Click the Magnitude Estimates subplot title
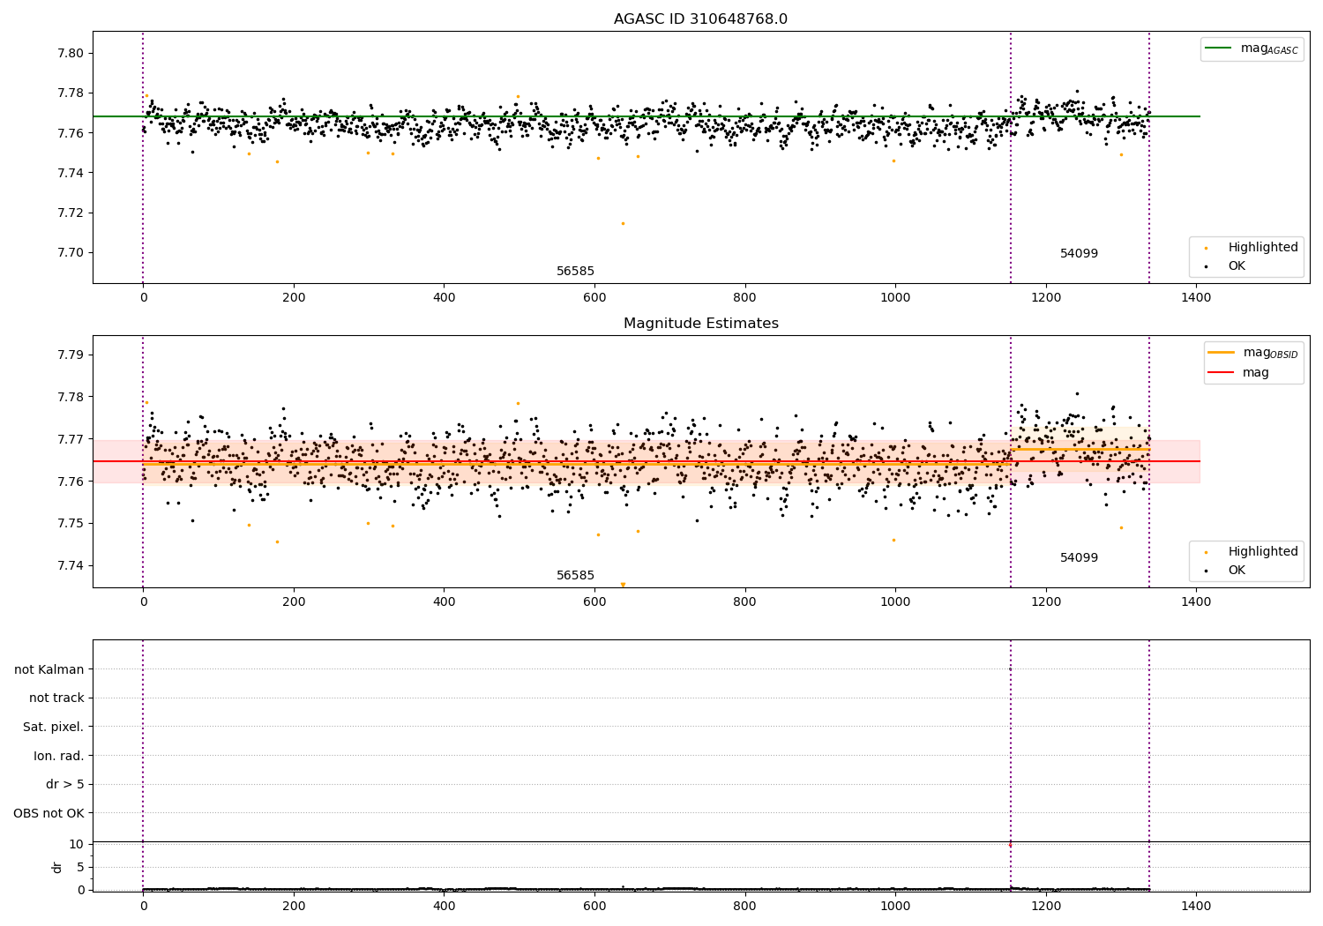The width and height of the screenshot is (1323, 926). coord(700,324)
